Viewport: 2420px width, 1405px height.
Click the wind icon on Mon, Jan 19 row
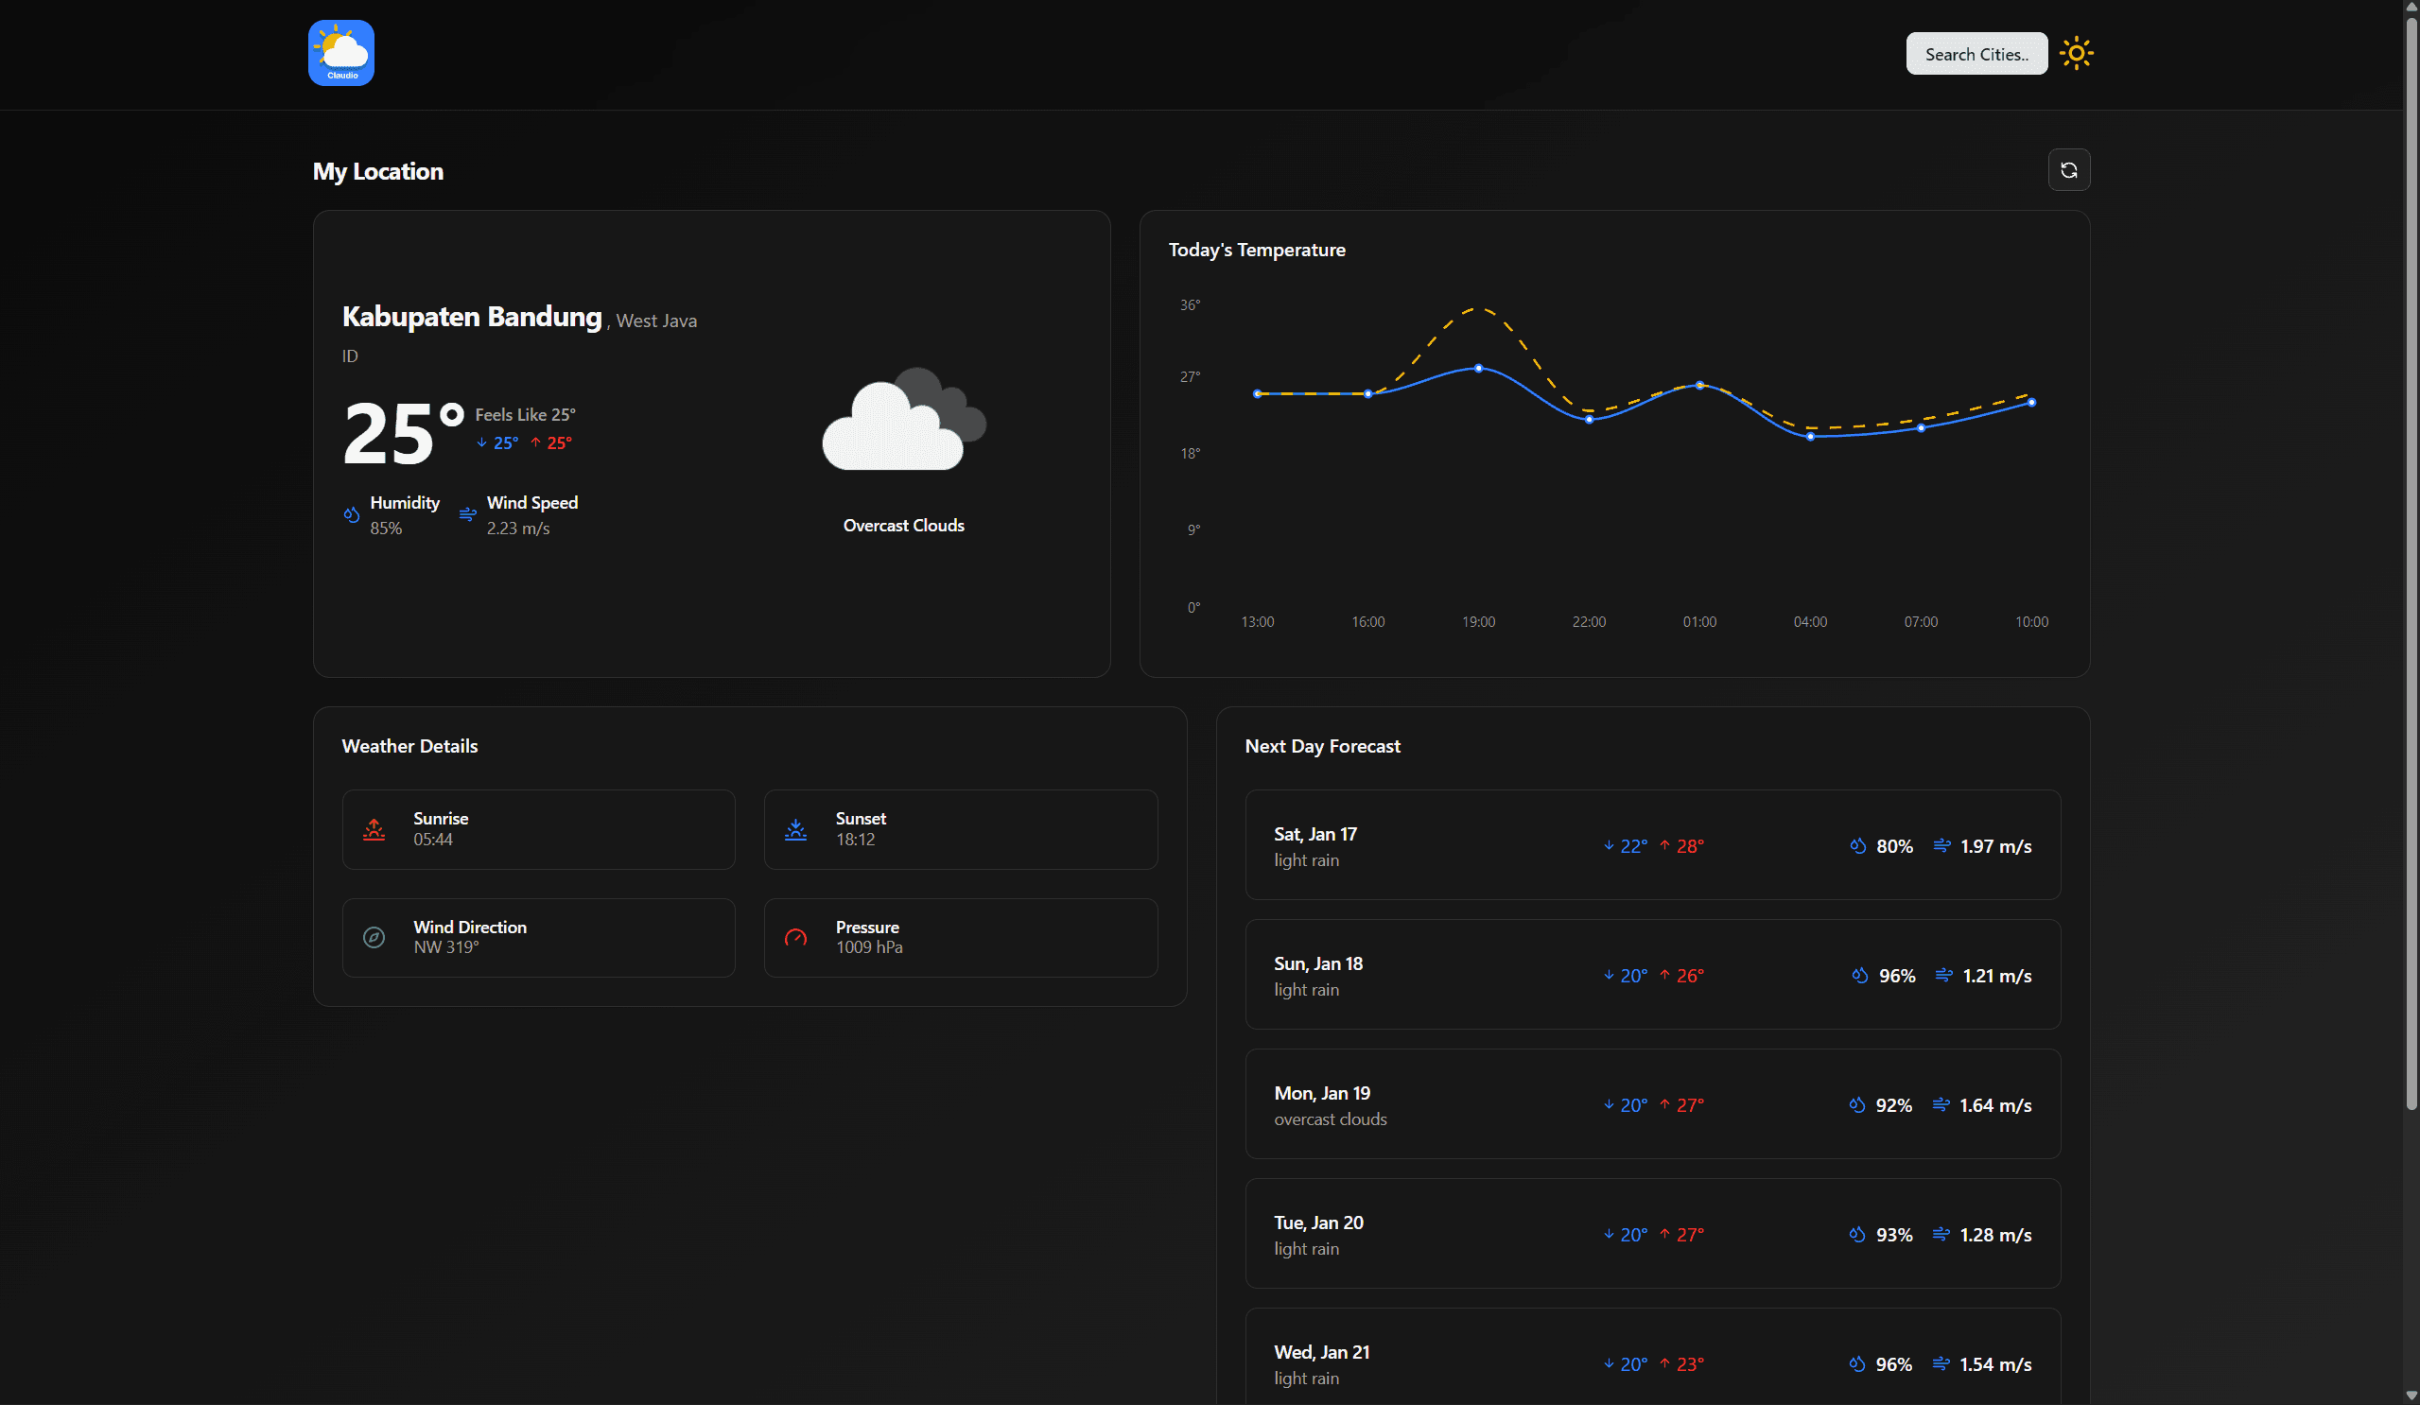pyautogui.click(x=1941, y=1105)
